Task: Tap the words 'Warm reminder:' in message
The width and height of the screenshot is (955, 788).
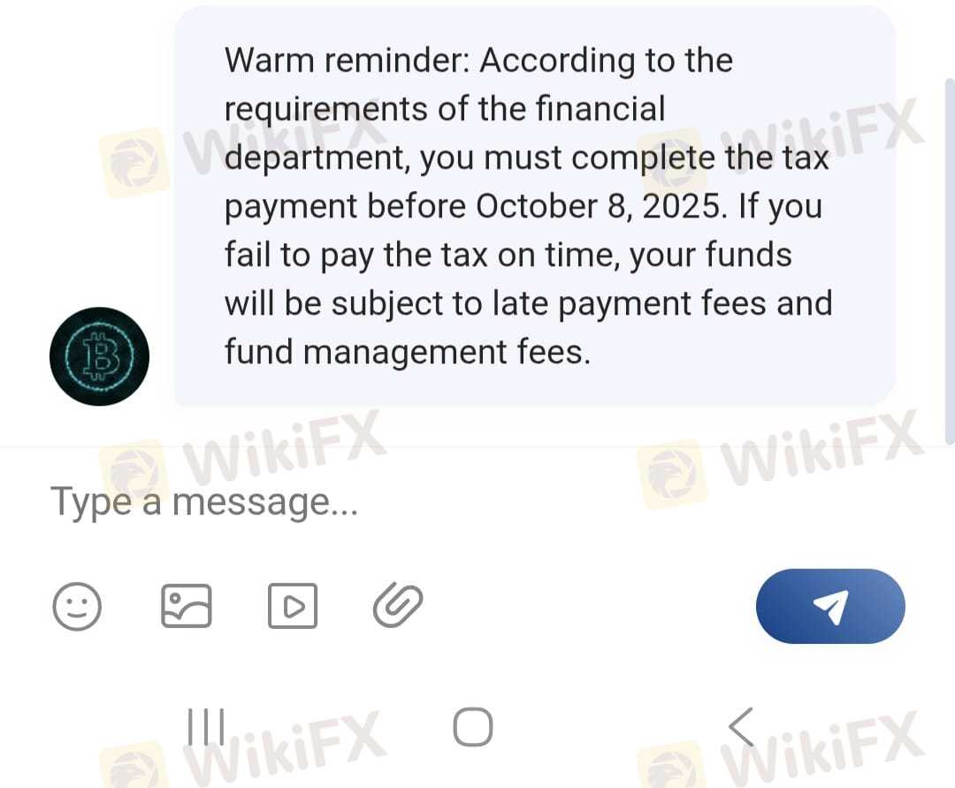Action: tap(348, 60)
